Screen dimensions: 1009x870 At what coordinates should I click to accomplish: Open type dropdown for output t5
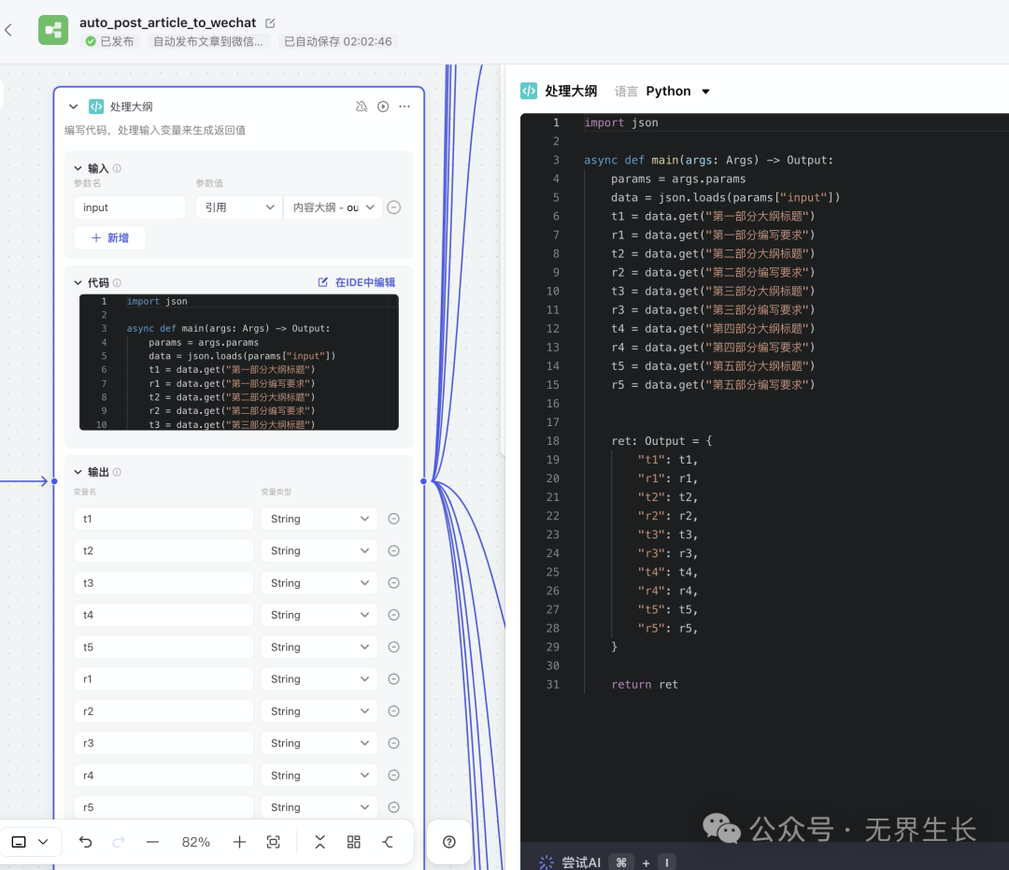[320, 648]
